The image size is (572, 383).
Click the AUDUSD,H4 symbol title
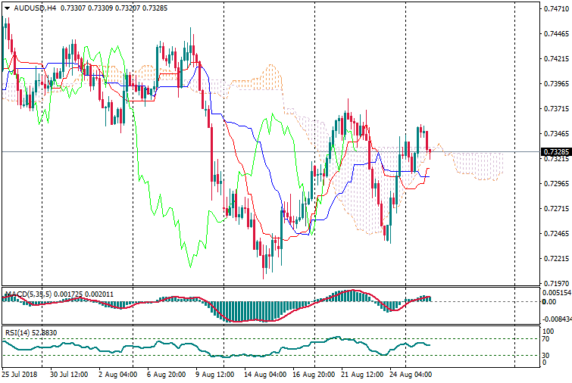tap(36, 8)
